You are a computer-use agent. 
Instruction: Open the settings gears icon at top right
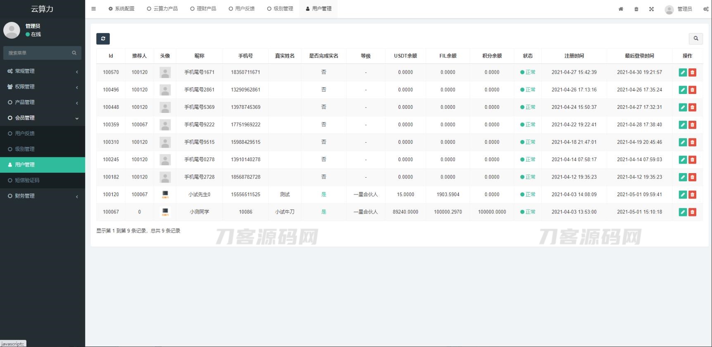706,9
